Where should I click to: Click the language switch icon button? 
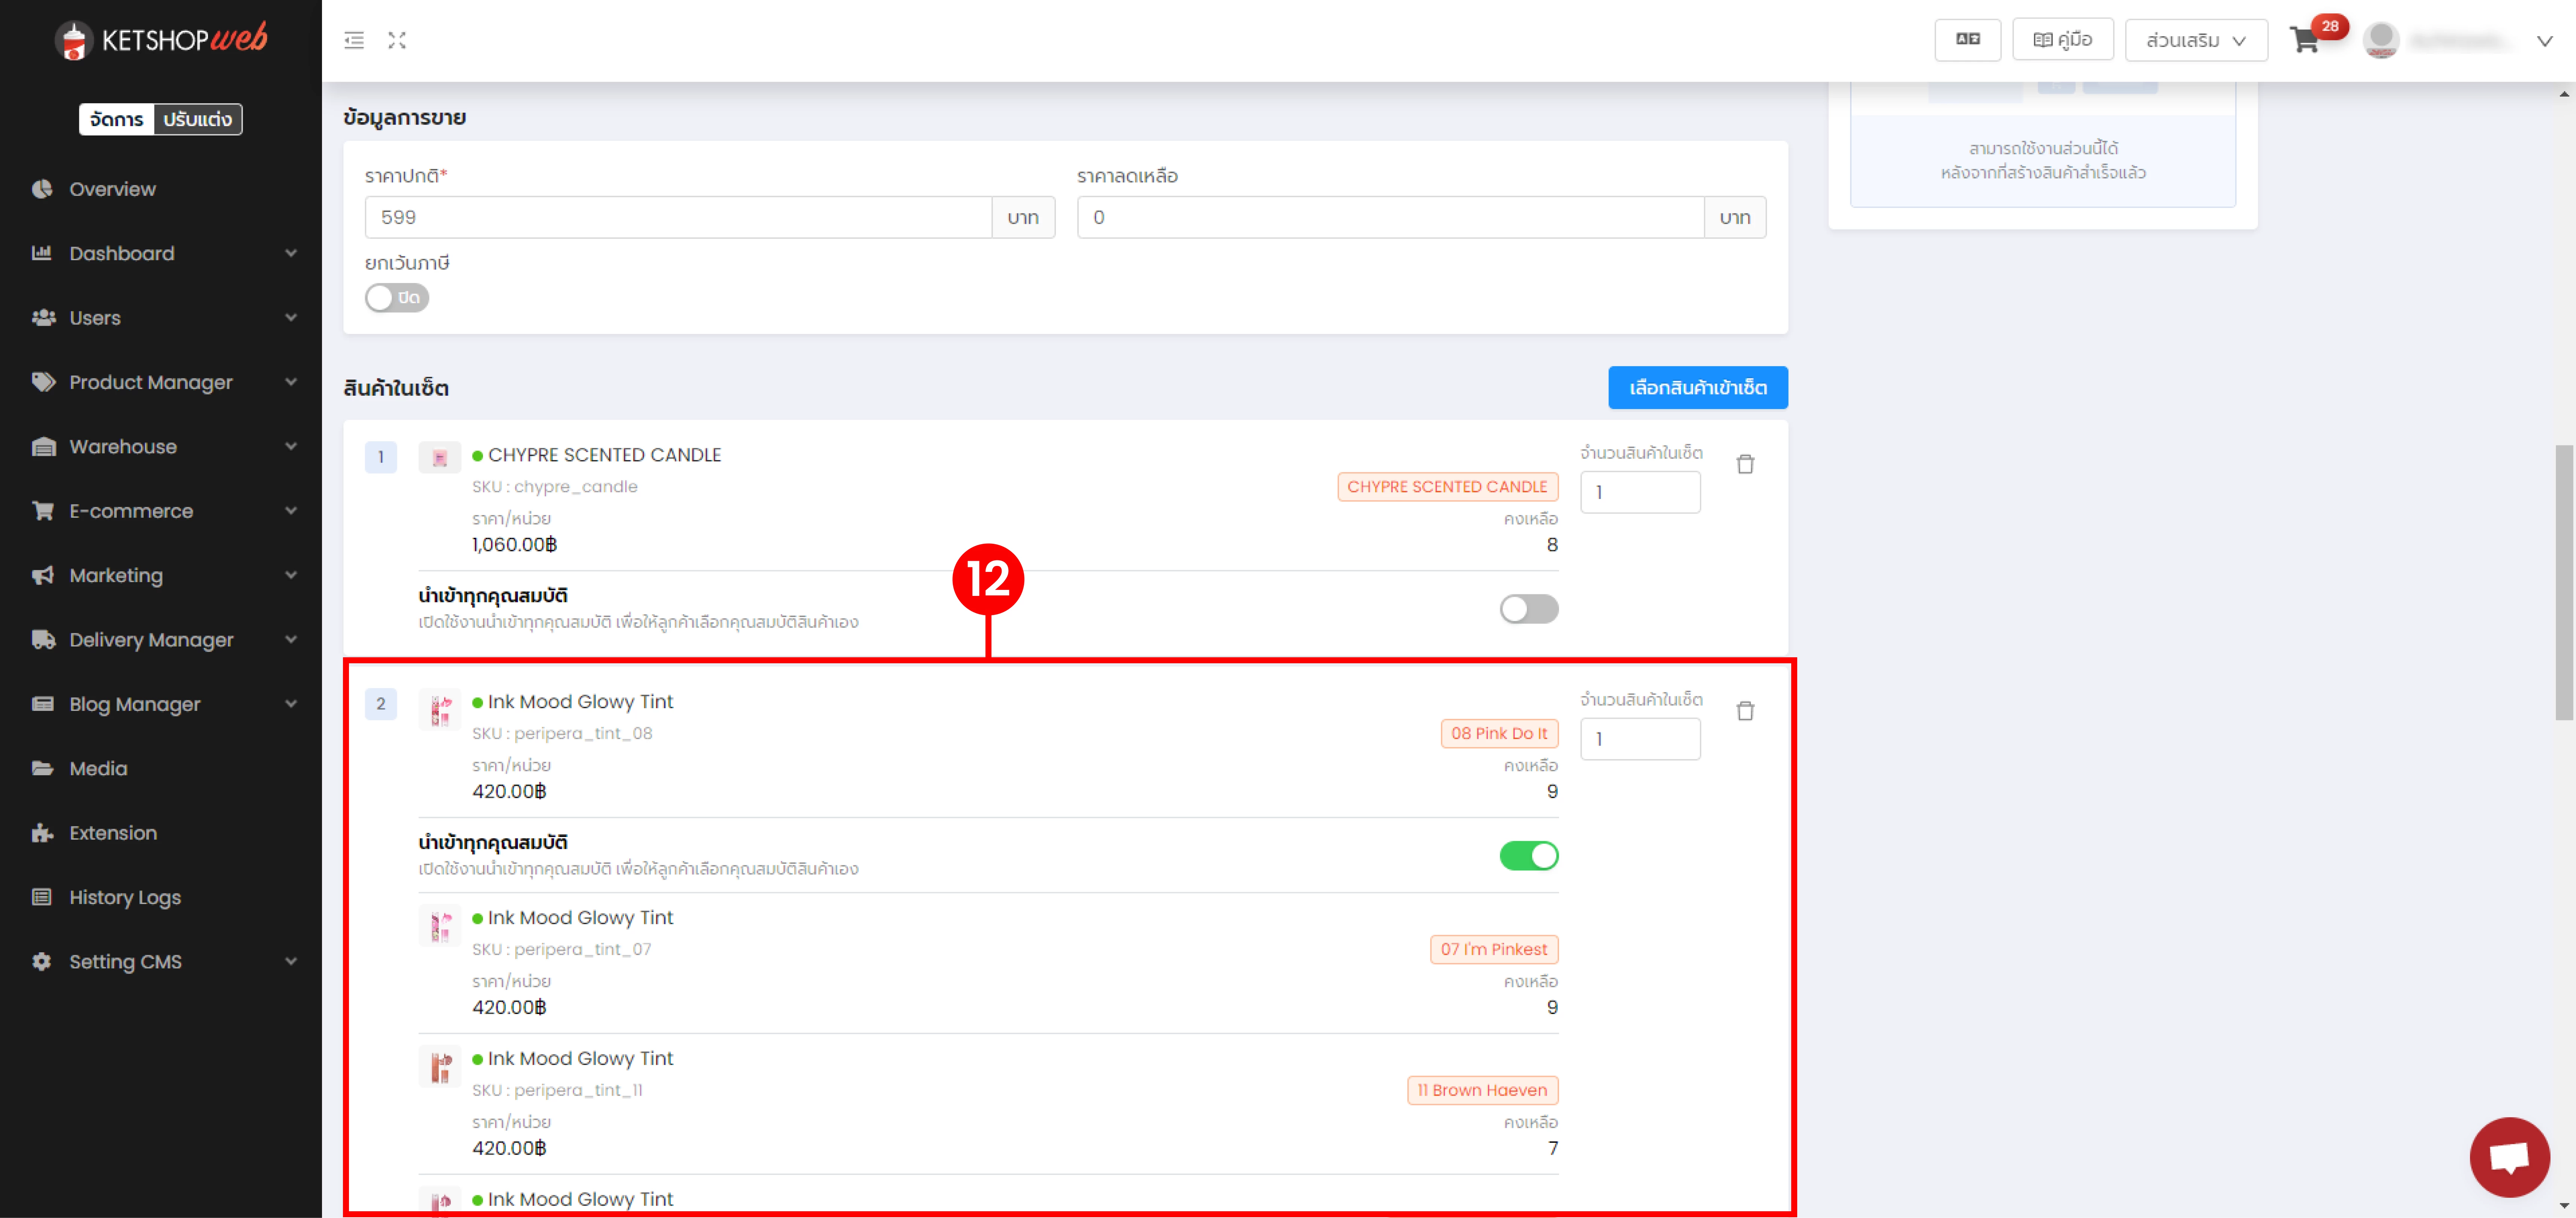tap(1968, 40)
